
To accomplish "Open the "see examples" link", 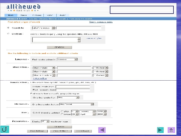I will click(x=94, y=38).
